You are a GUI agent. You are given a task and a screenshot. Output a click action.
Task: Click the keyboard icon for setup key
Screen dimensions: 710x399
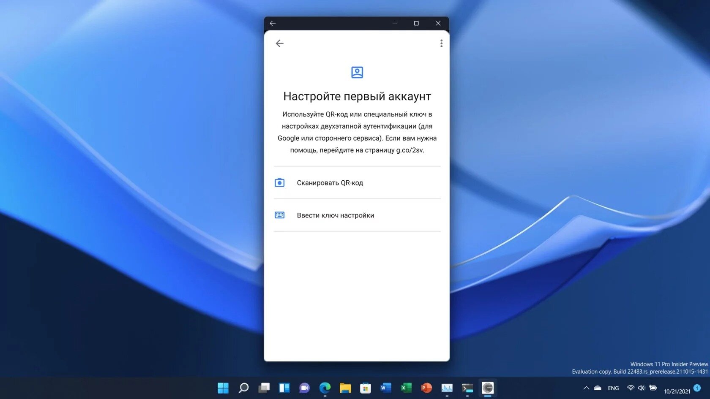click(279, 215)
